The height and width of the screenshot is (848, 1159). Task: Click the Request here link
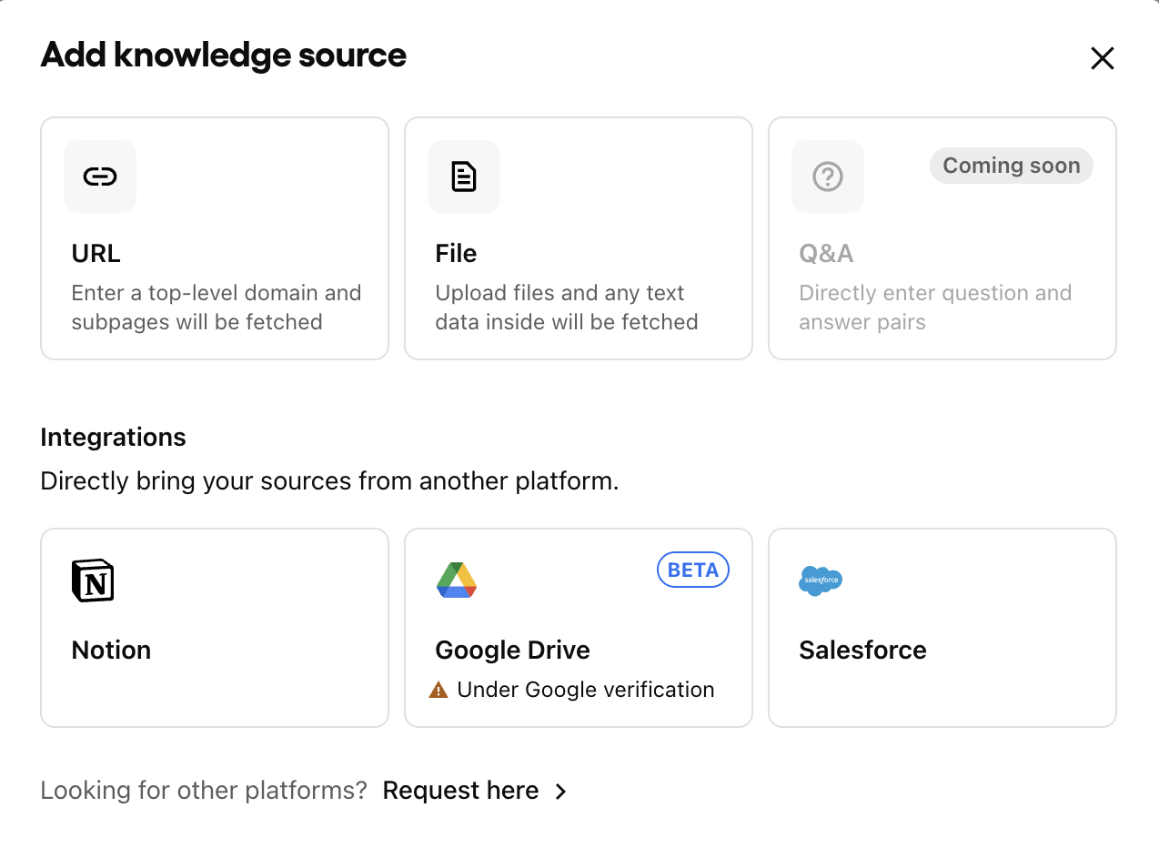tap(460, 790)
